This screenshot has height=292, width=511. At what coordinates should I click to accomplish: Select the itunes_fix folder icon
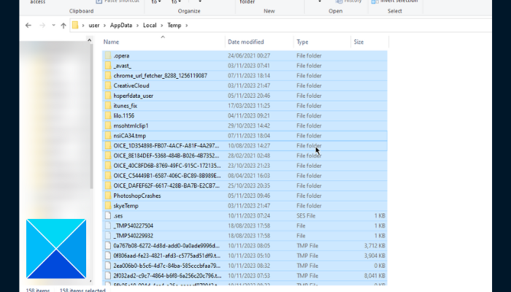click(108, 105)
